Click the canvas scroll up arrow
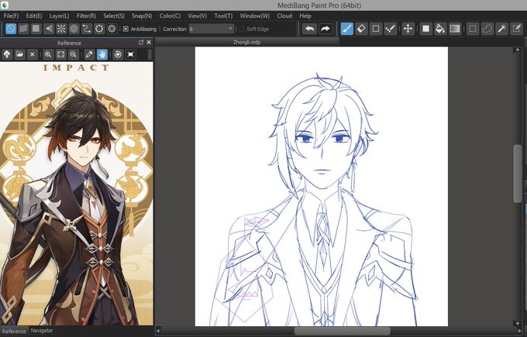This screenshot has height=337, width=527. [518, 50]
